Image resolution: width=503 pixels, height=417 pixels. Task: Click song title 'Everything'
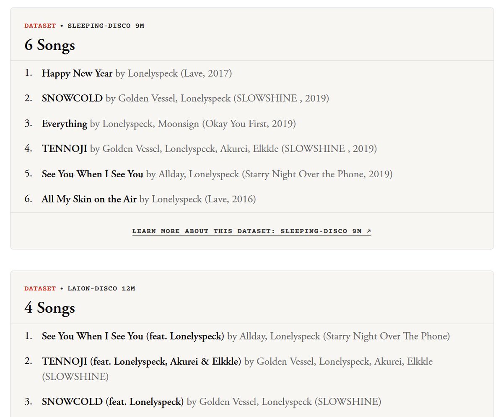pyautogui.click(x=65, y=124)
